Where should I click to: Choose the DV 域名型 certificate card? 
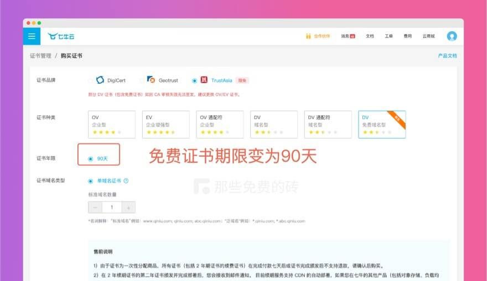(274, 124)
